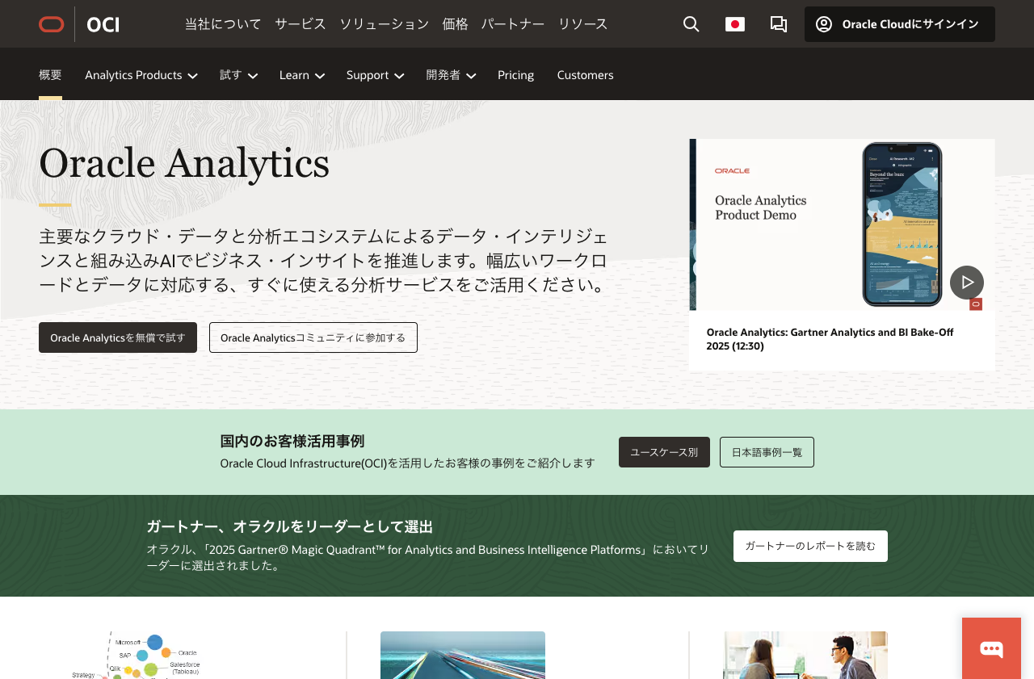This screenshot has height=679, width=1034.
Task: Click the account icon in the sign-in button
Action: pos(823,23)
